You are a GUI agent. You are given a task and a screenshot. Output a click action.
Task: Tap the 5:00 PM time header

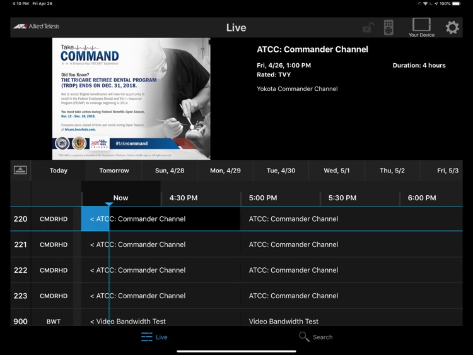pos(263,198)
